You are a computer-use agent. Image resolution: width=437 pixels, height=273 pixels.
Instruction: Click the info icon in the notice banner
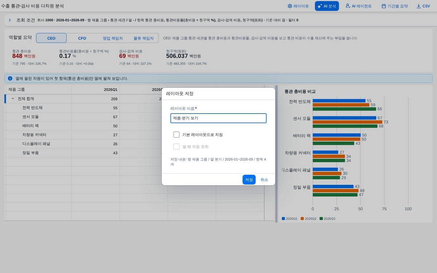(10, 79)
